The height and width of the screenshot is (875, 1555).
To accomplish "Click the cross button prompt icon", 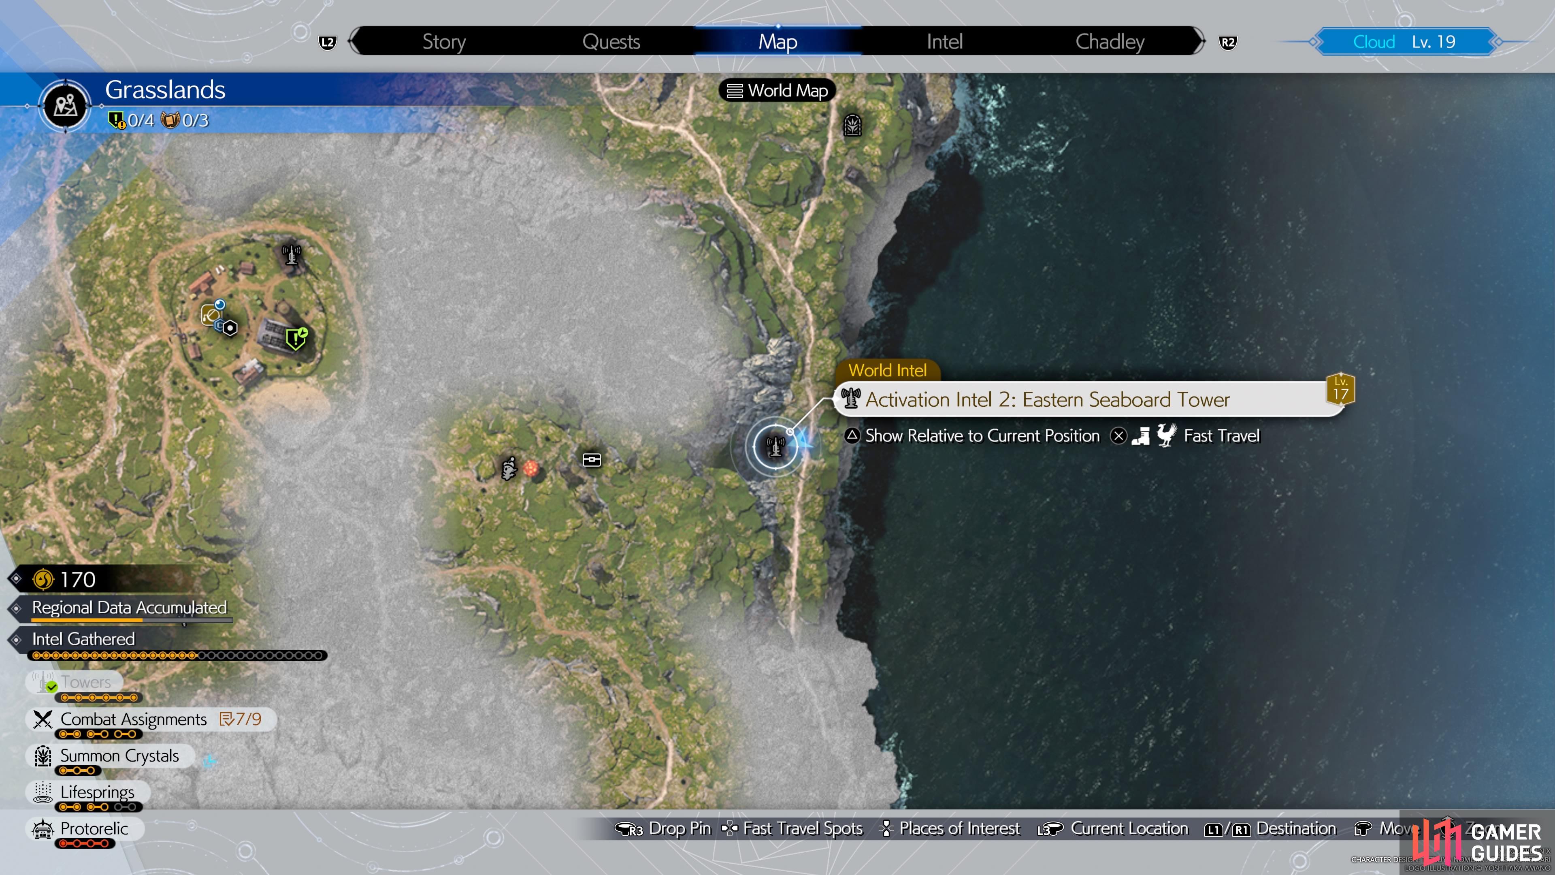I will 1118,435.
